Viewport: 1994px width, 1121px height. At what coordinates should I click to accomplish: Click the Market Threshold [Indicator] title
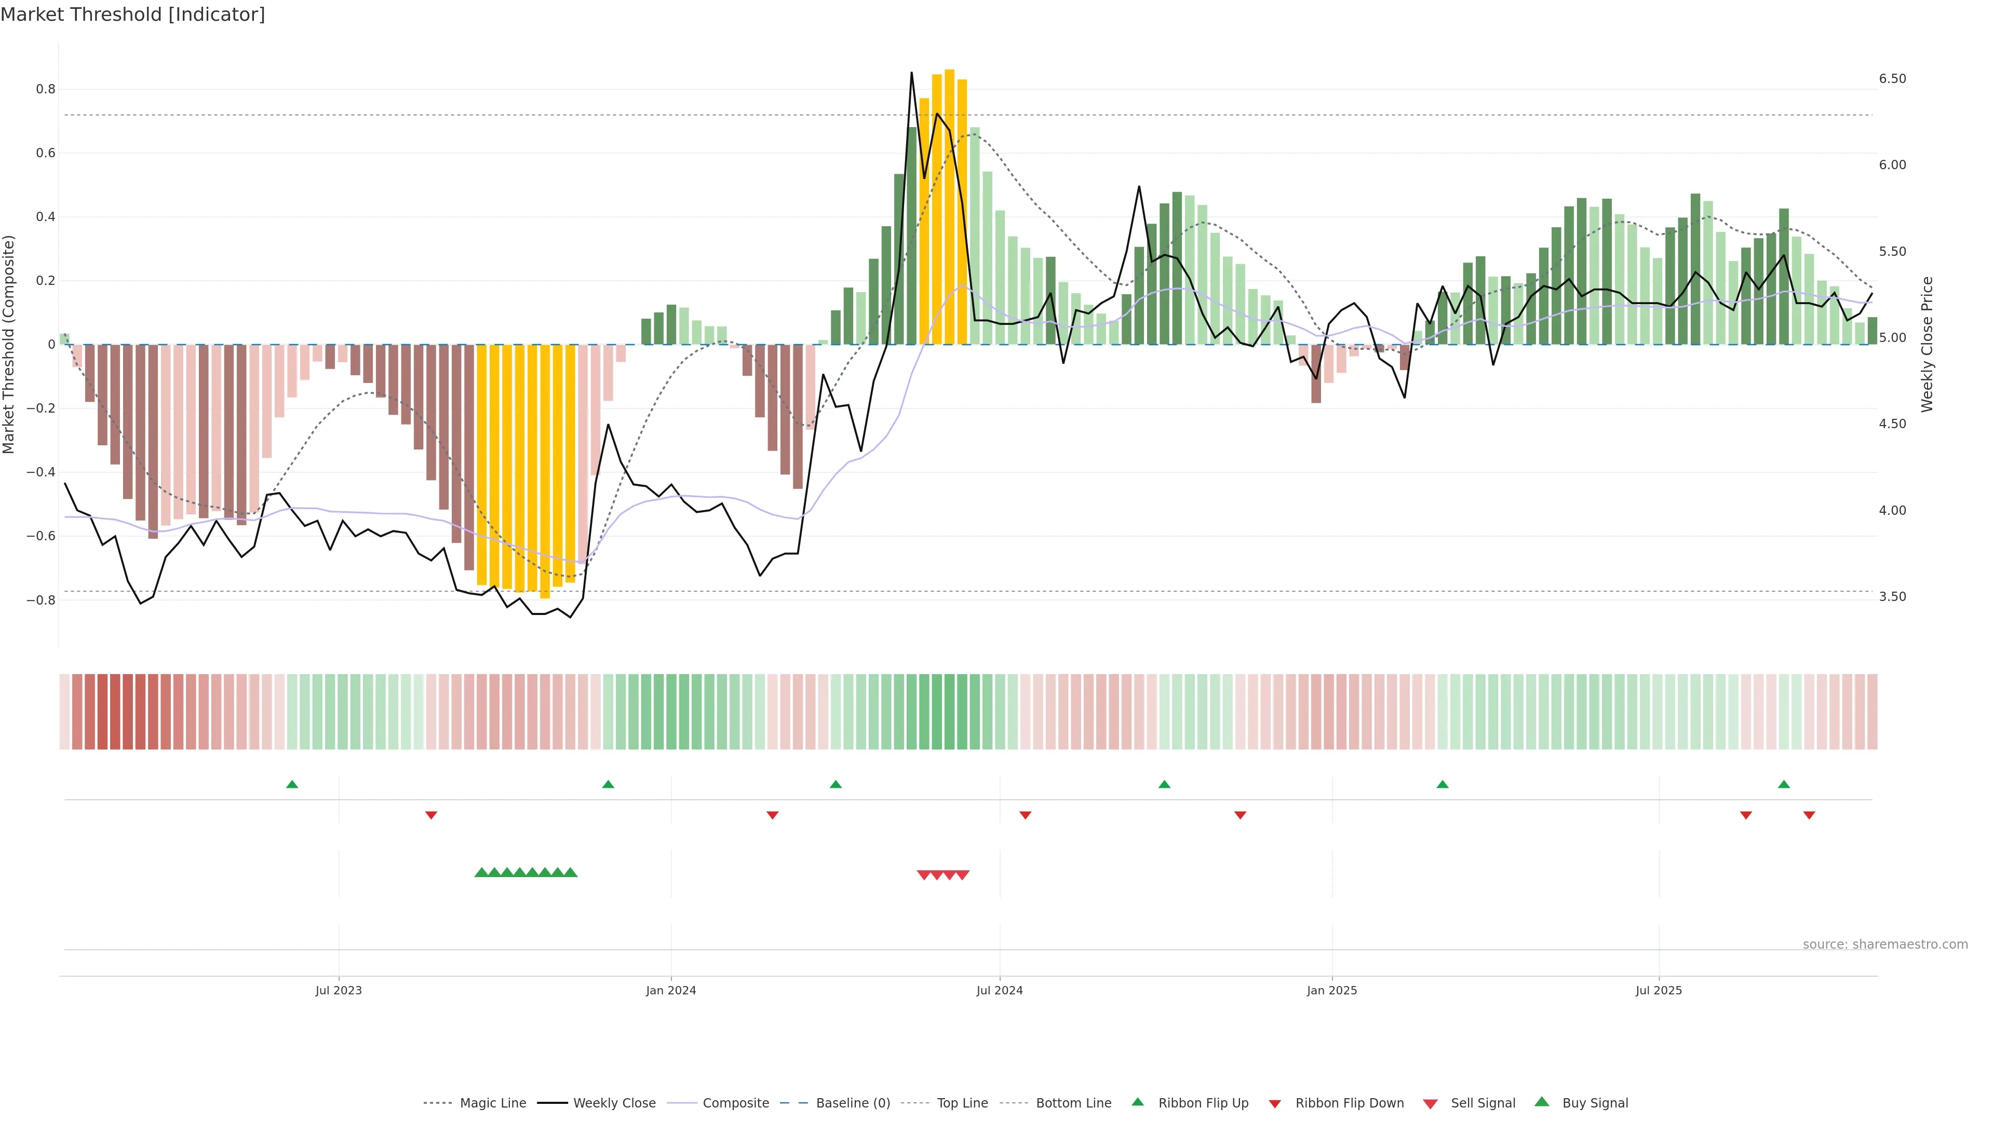(x=132, y=14)
